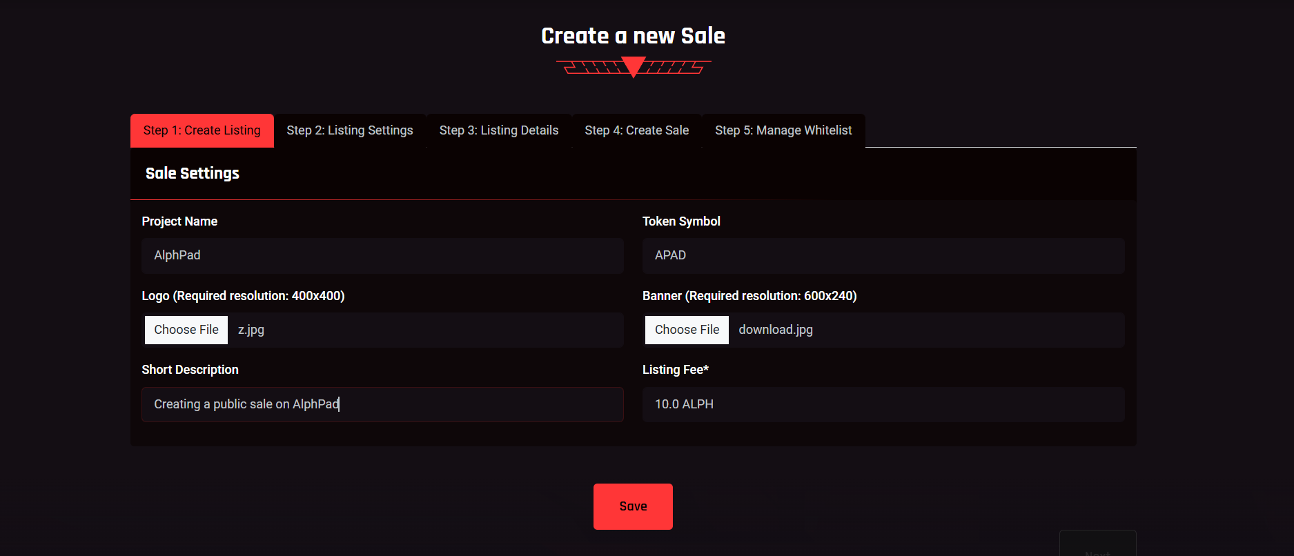Focus the Project Name field containing AlphPad
The width and height of the screenshot is (1294, 556).
382,256
